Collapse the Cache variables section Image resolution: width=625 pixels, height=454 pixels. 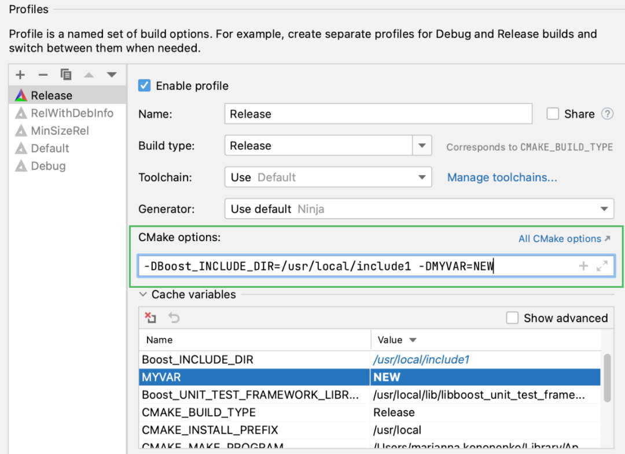pyautogui.click(x=143, y=294)
